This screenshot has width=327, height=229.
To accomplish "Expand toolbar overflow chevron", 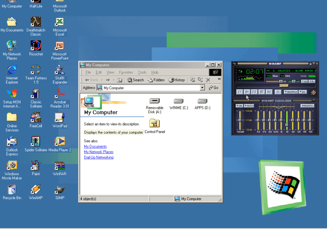I will [x=219, y=79].
